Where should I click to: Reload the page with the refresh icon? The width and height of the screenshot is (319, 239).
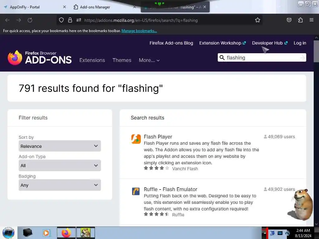click(30, 20)
